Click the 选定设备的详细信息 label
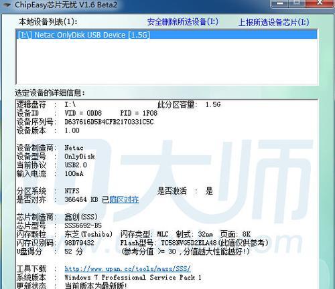 coord(50,93)
